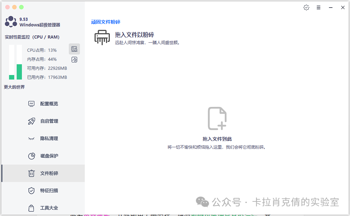Click the red dot in the top-left corner
This screenshot has height=216, width=350.
point(7,7)
